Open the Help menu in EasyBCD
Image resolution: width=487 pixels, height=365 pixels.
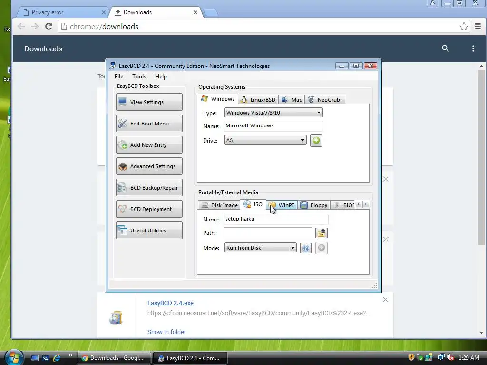coord(161,77)
